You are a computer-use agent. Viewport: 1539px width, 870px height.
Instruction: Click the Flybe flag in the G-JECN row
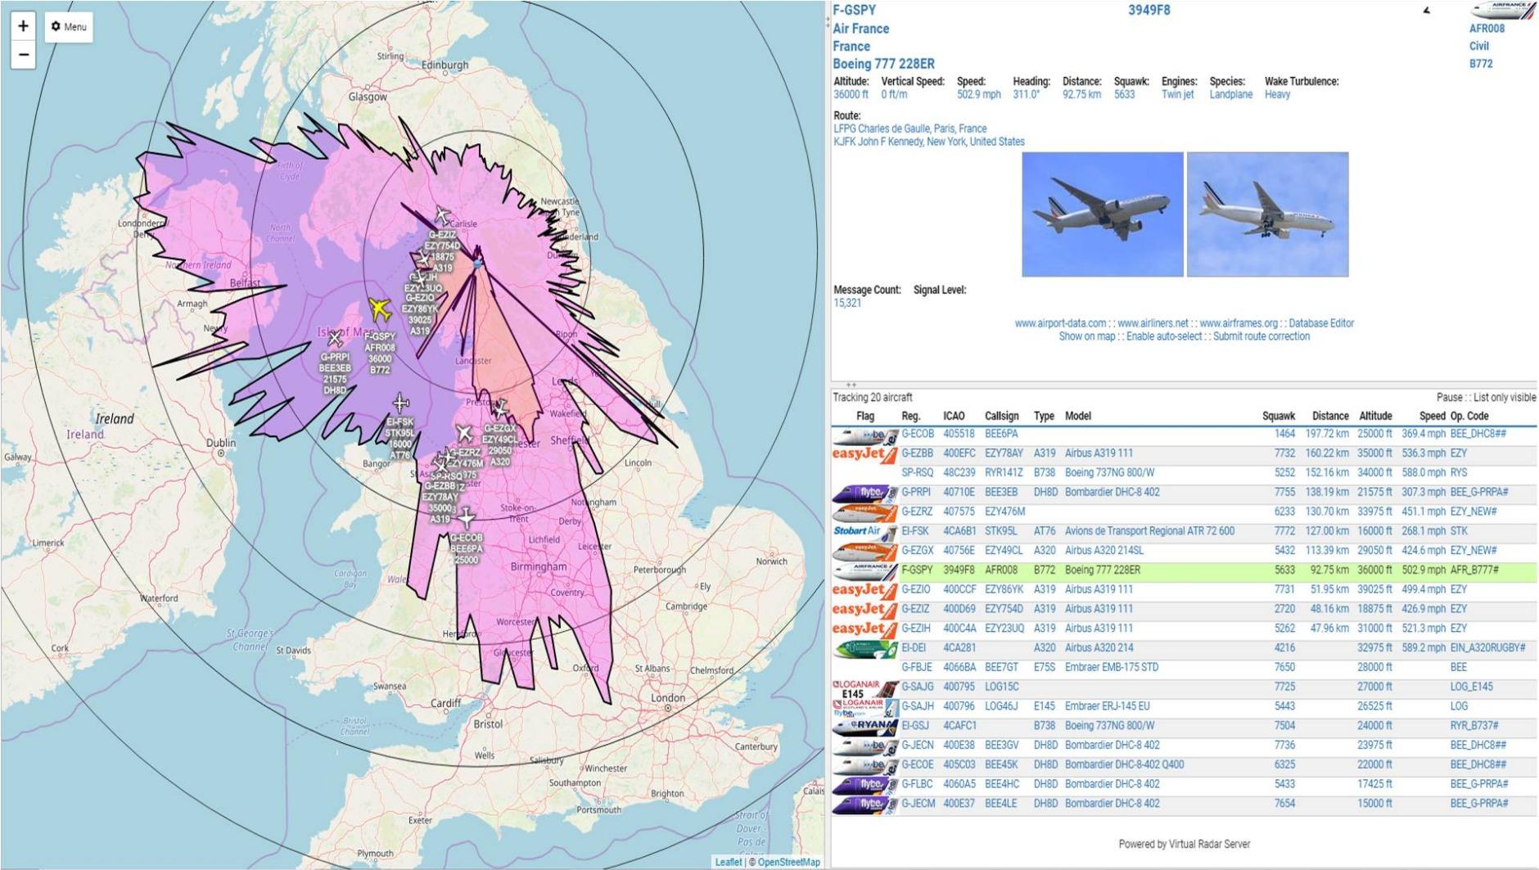point(864,746)
